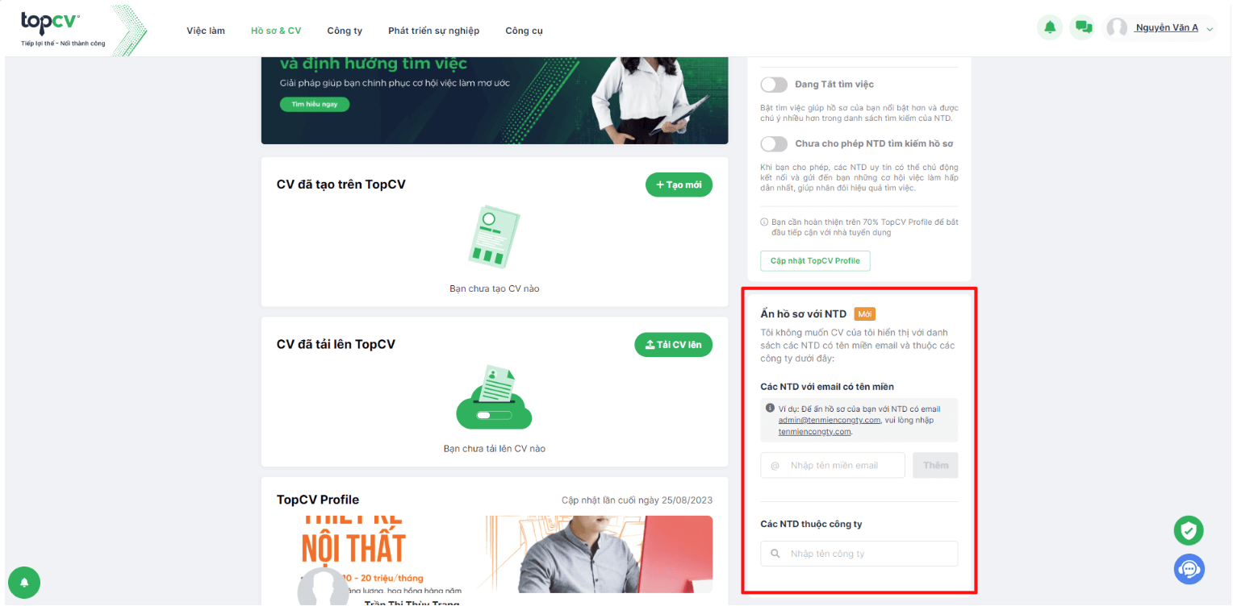Open the Việc làm menu
The image size is (1233, 606).
click(206, 31)
